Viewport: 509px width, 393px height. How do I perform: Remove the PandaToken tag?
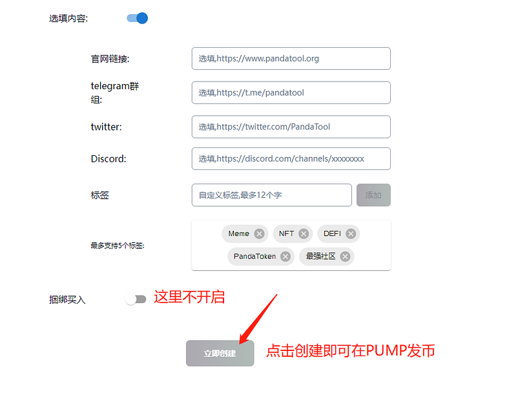point(286,257)
